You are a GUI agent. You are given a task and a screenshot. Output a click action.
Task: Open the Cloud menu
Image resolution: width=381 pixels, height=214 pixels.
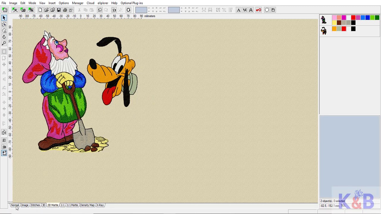(90, 3)
